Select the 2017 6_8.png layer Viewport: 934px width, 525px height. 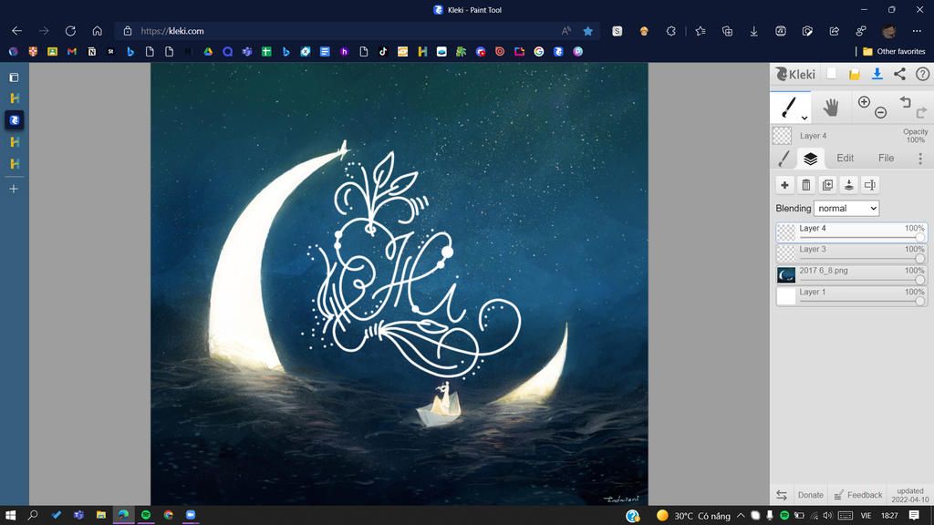[851, 274]
